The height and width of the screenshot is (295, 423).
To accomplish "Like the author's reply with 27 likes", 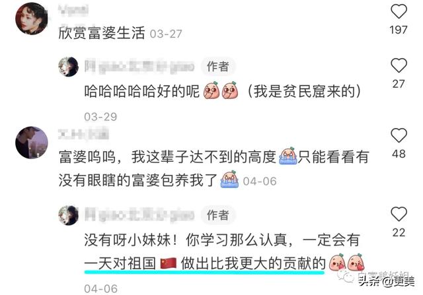I will click(x=399, y=65).
